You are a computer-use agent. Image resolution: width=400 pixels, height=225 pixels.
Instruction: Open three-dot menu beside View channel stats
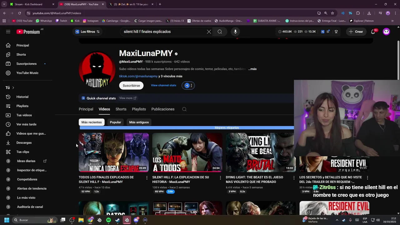coord(191,85)
